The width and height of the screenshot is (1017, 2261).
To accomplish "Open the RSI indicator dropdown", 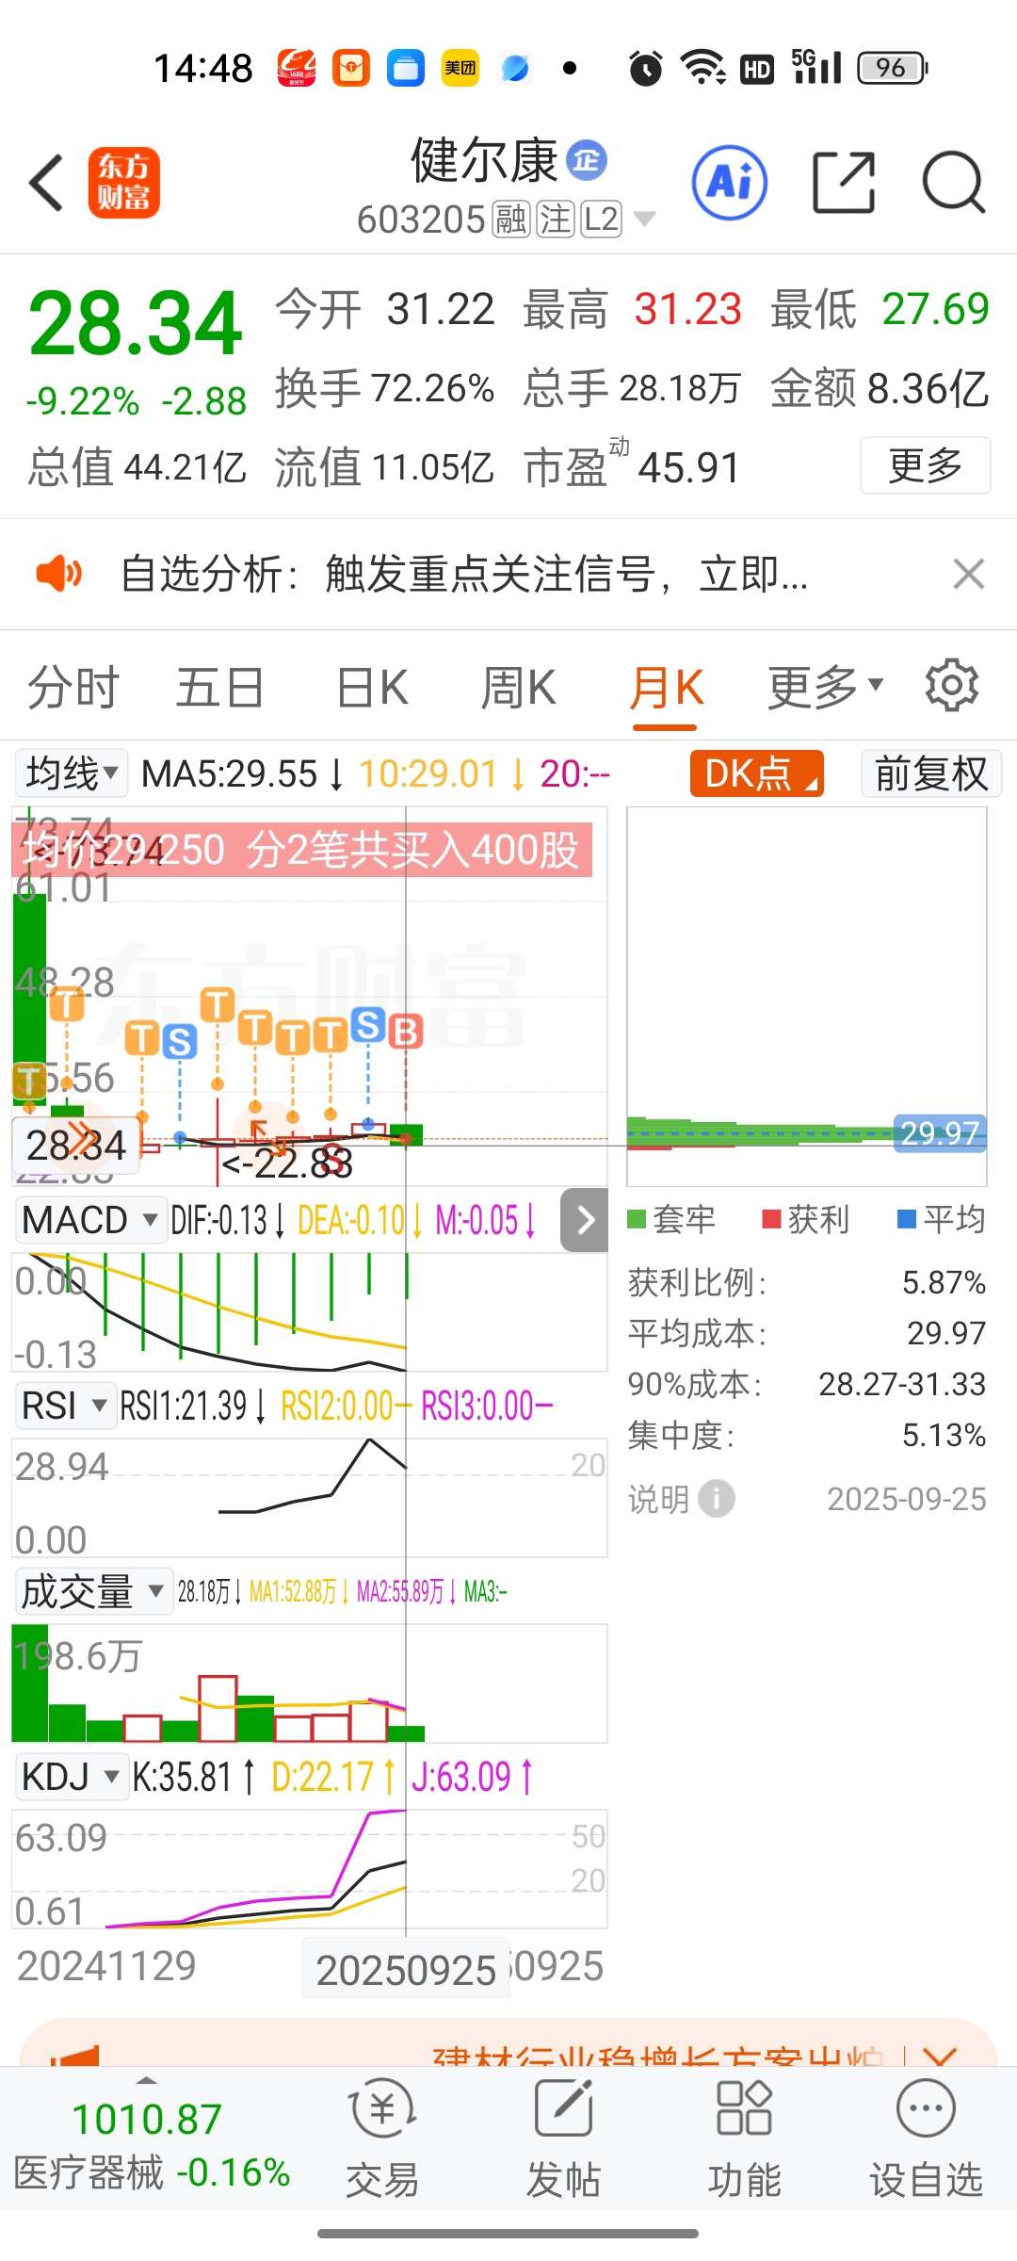I will 64,1406.
